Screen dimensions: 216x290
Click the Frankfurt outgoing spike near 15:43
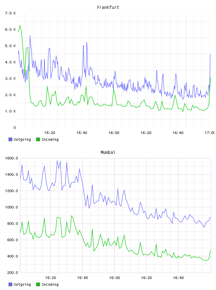(x=87, y=43)
